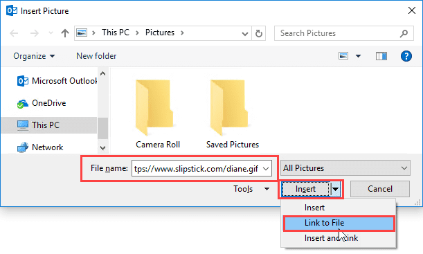Refresh the Pictures folder view
Image resolution: width=423 pixels, height=254 pixels.
point(259,33)
